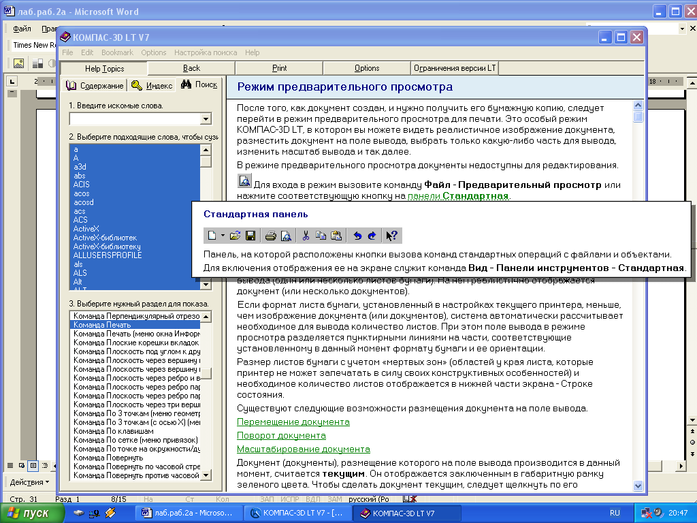
Task: Click the Back button in help toolbar
Action: click(191, 68)
